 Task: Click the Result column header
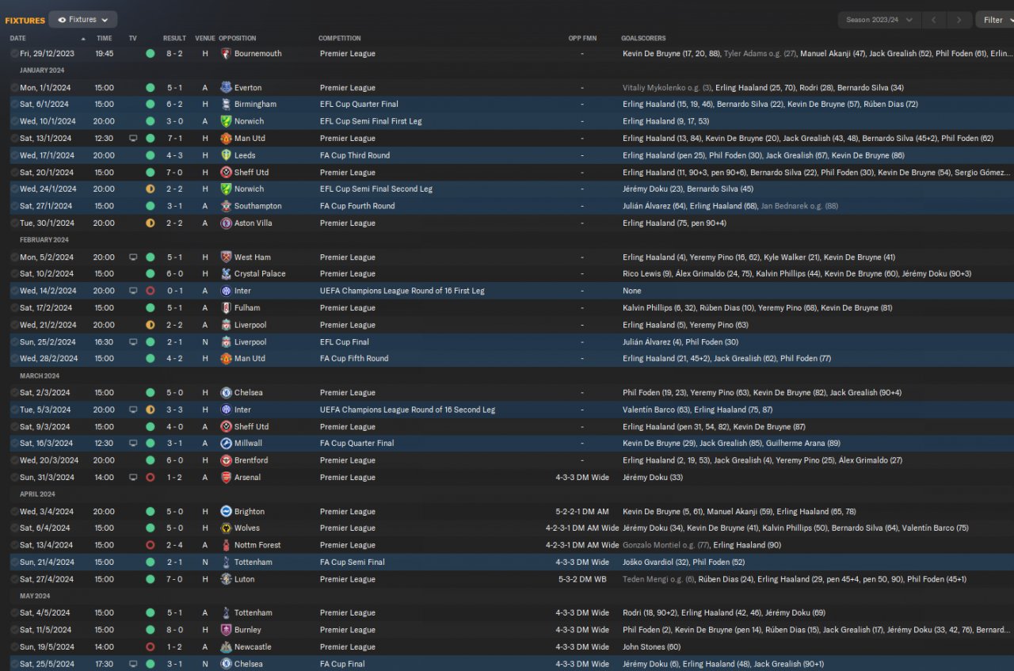[174, 38]
